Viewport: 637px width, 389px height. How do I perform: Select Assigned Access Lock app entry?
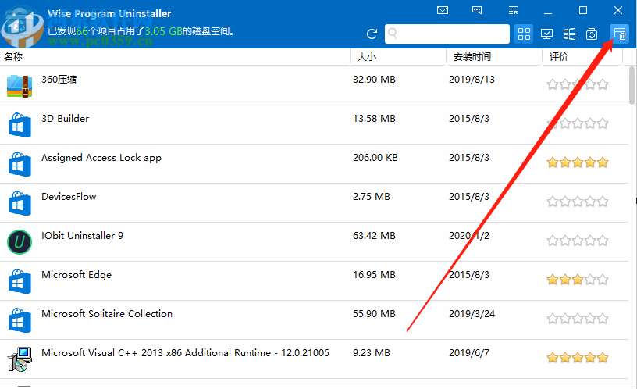tap(101, 158)
